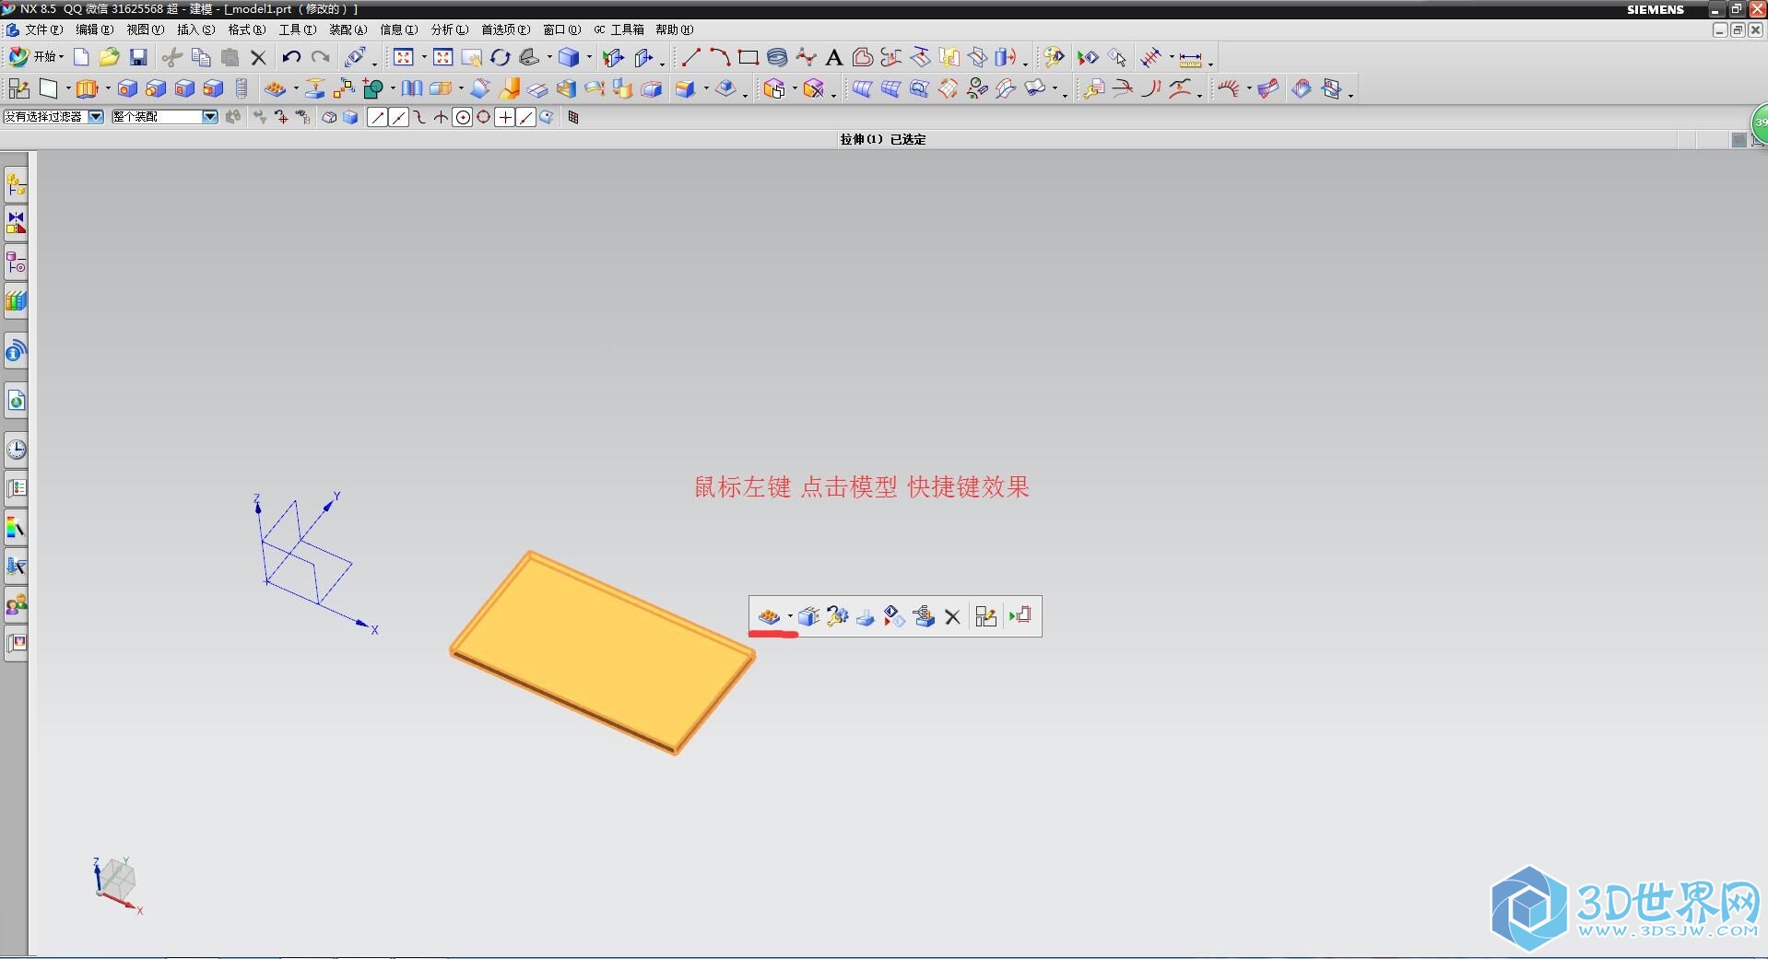Open the 分析(L) menu
1768x959 pixels.
coord(450,29)
